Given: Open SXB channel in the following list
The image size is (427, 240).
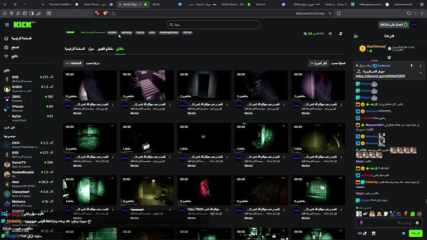Looking at the screenshot, I should click(x=28, y=79).
